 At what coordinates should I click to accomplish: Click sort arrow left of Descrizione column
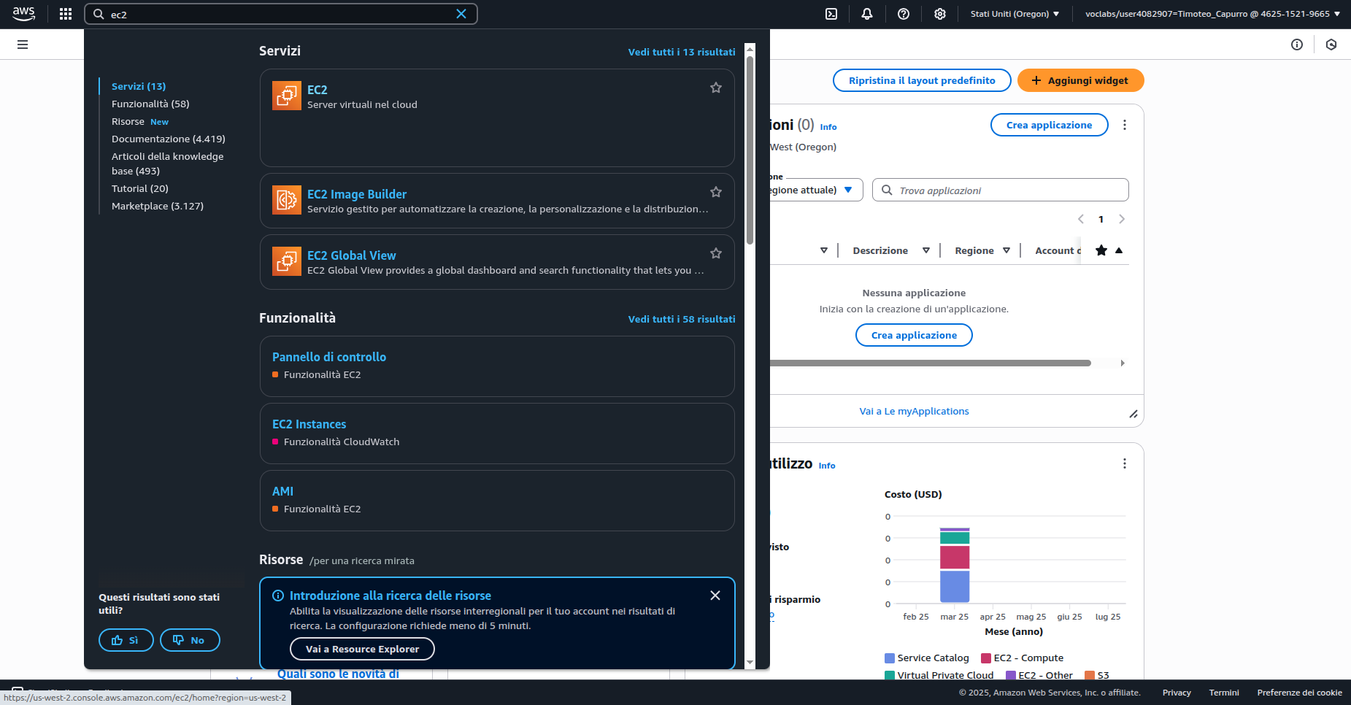pyautogui.click(x=824, y=250)
